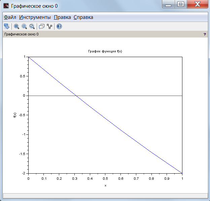Screen dimensions: 210x201
Task: Click the rotate (3D rotation) tool icon
Action: pos(7,26)
